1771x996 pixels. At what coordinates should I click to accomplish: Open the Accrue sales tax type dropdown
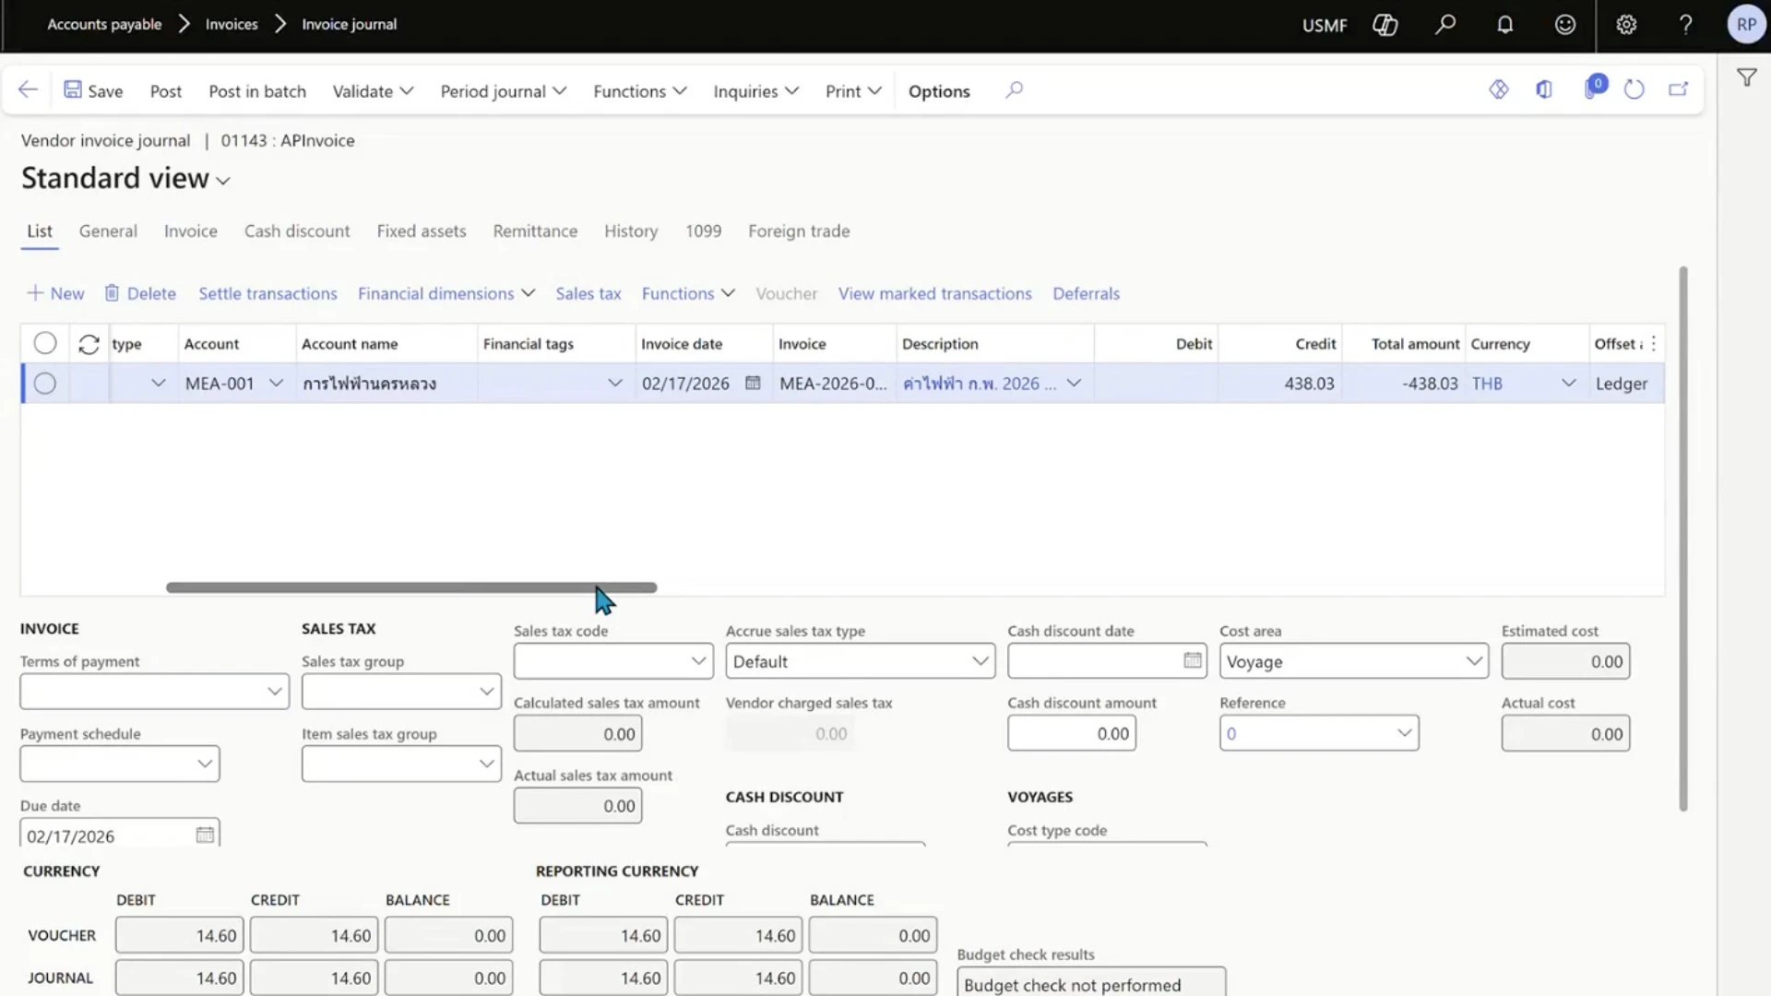[x=980, y=661]
